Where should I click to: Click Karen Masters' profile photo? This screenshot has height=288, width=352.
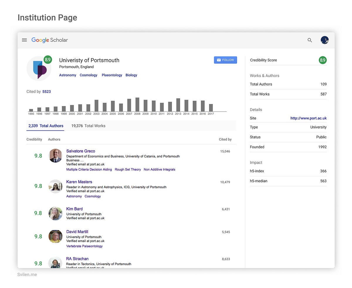click(55, 186)
